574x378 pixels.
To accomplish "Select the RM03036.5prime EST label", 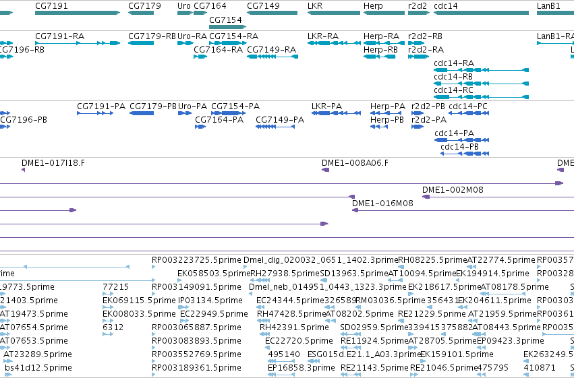I will (x=391, y=301).
